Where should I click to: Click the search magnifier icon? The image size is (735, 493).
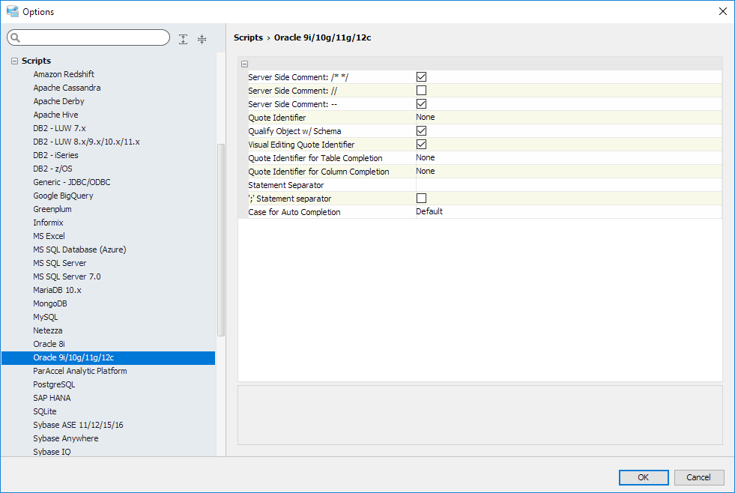point(16,38)
